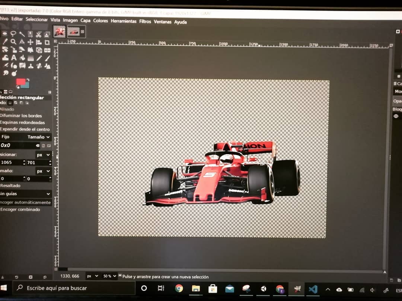Toggle the Esquinas redondeadas option
This screenshot has height=301, width=402.
pos(22,123)
